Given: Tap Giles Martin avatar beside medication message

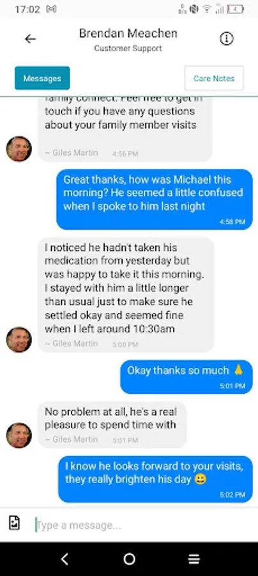Looking at the screenshot, I should pos(19,339).
